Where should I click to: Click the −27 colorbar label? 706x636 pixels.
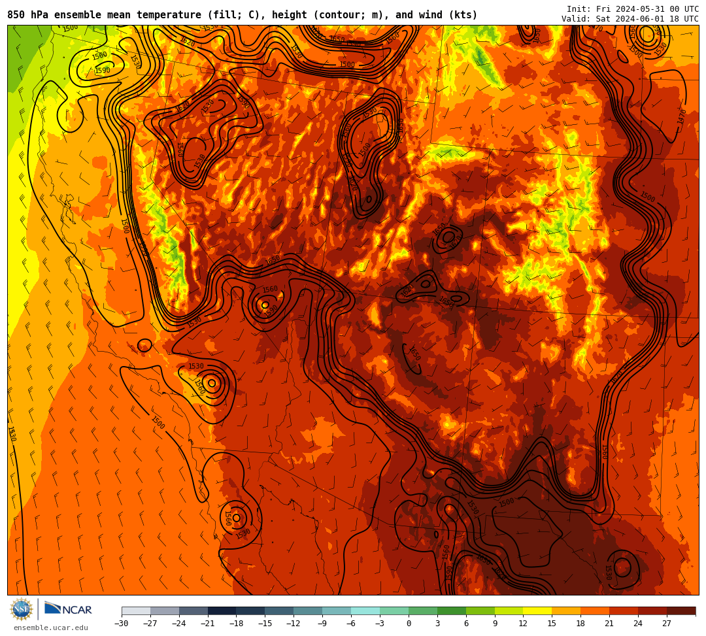click(150, 624)
